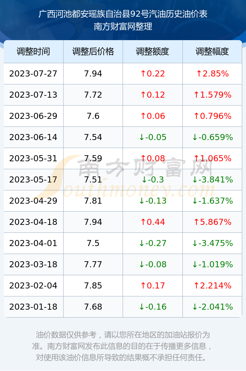Select the 7.6 price cell
Screen dimensions: 246x371
(93, 116)
